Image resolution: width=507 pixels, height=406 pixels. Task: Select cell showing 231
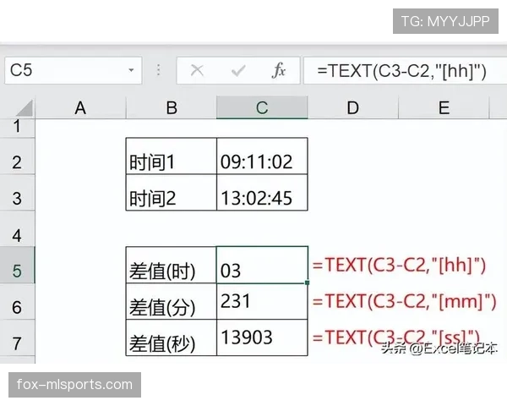click(x=262, y=301)
